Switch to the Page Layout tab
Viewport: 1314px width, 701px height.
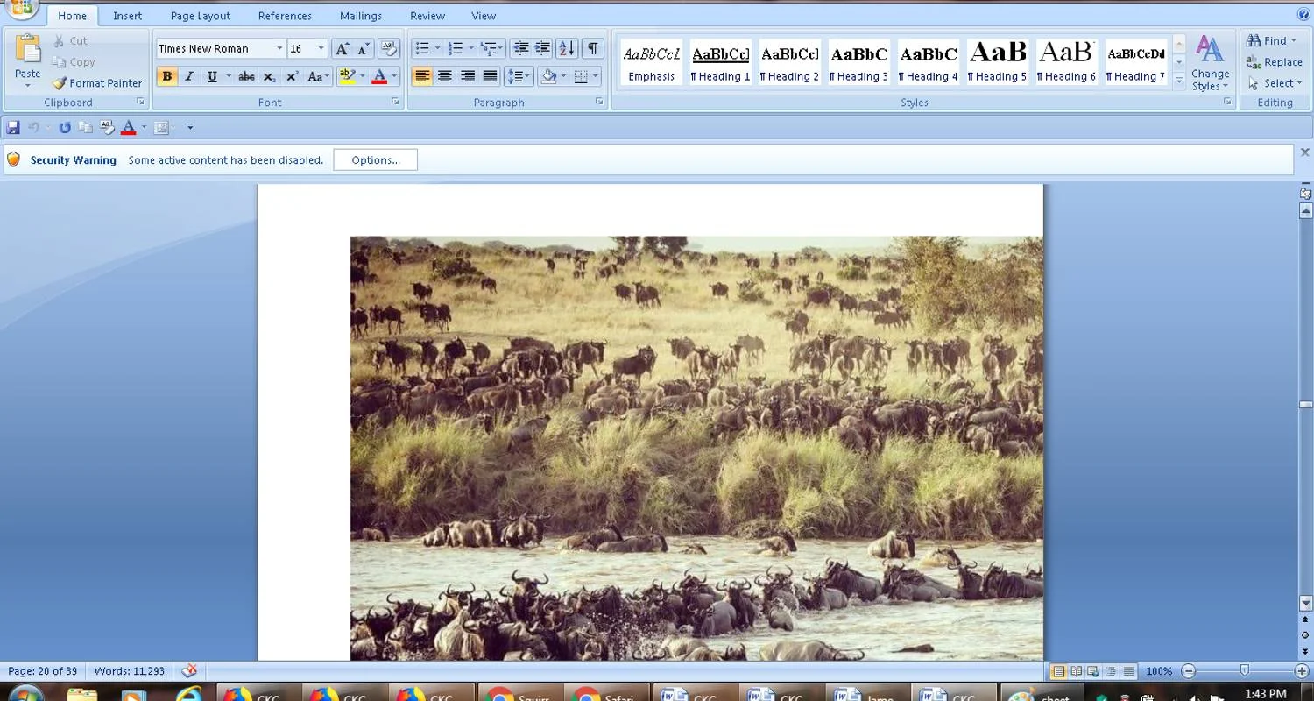point(200,16)
